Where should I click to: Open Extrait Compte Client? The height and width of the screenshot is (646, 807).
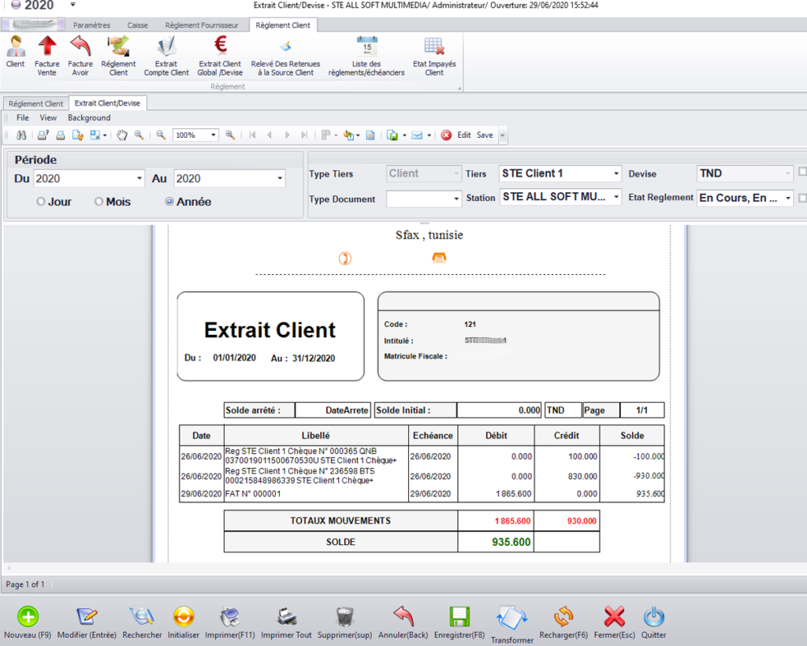click(166, 56)
